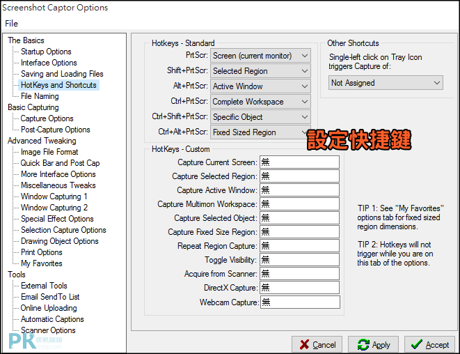
Task: Select My Favorites in tree
Action: (x=41, y=264)
